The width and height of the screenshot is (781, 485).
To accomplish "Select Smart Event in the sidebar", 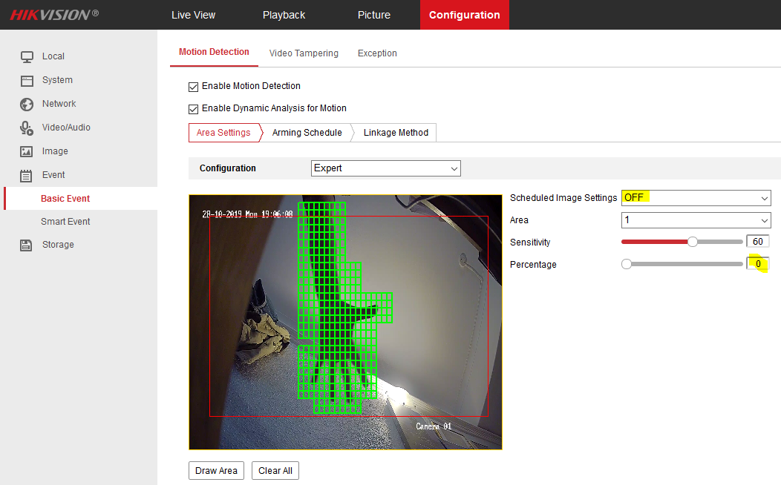I will (x=65, y=222).
